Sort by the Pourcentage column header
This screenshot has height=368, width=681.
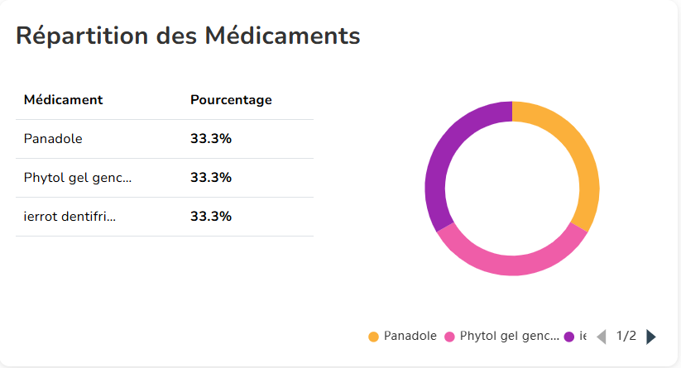pos(231,100)
